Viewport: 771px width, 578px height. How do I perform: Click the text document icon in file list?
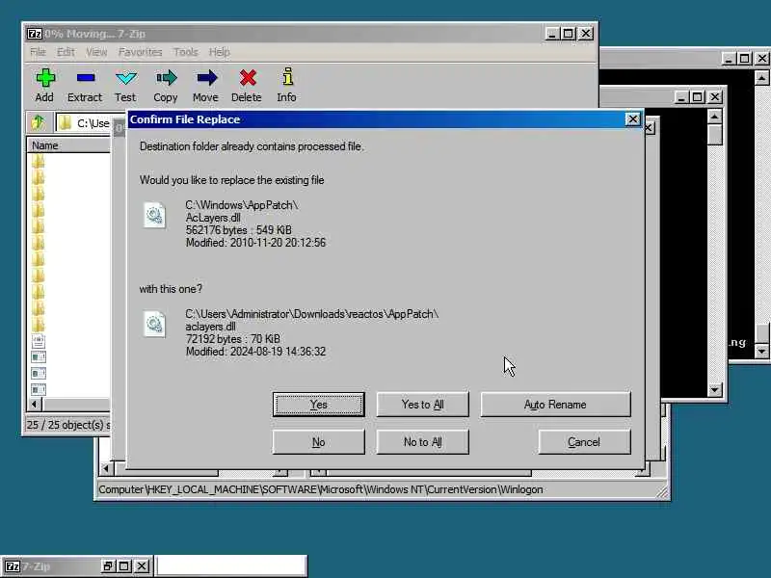tap(39, 341)
